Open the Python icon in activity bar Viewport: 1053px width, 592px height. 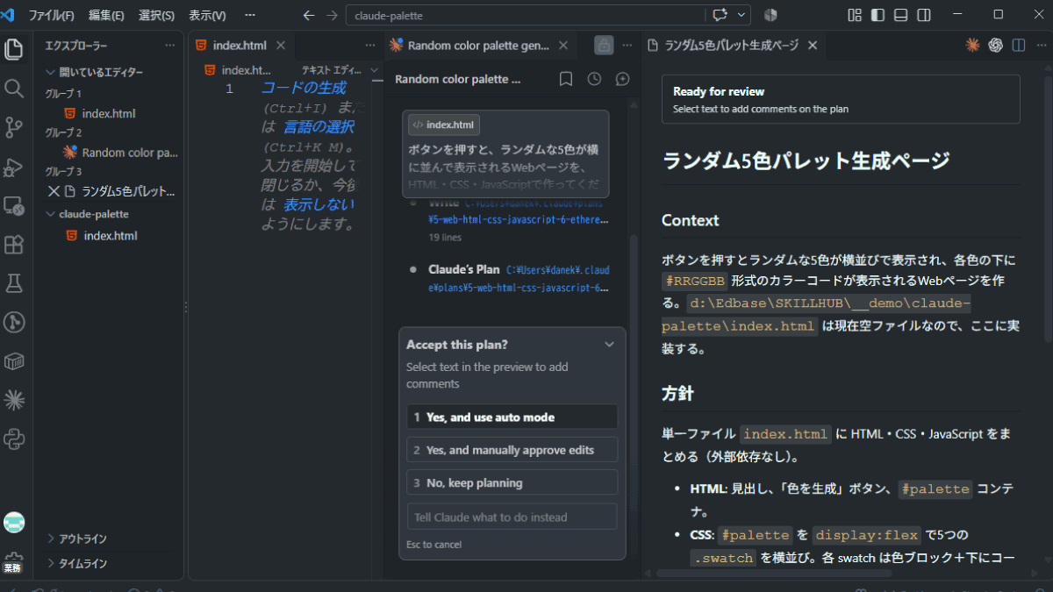point(14,439)
